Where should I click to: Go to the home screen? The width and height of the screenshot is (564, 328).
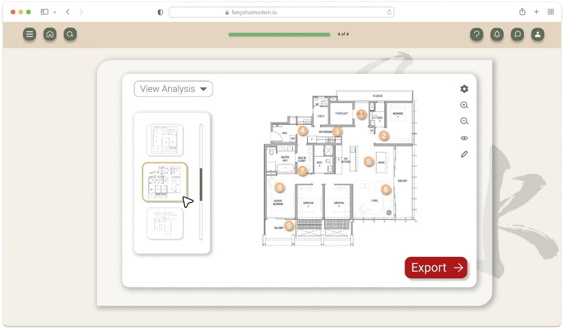[50, 34]
